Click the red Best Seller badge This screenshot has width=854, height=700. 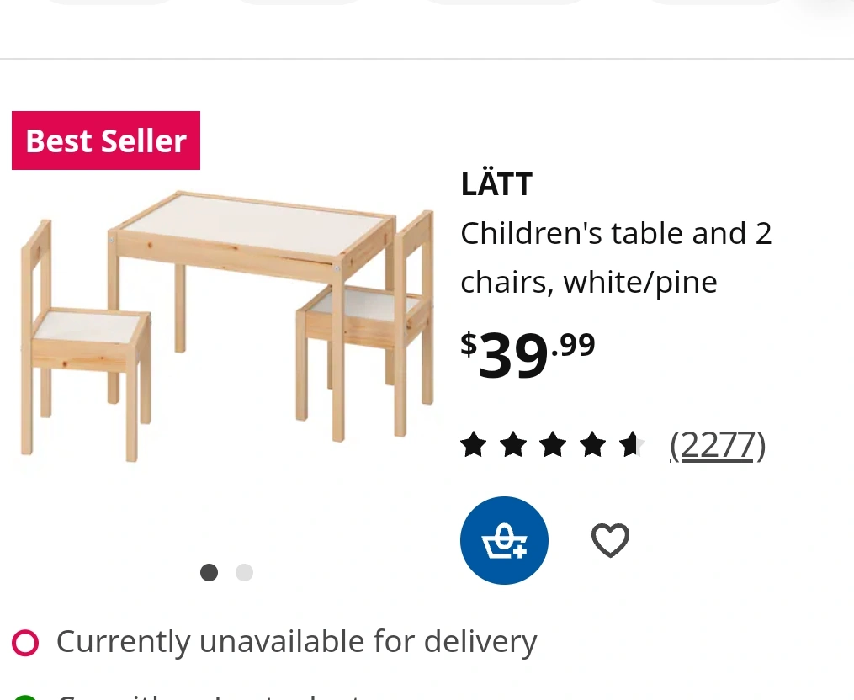[x=106, y=141]
